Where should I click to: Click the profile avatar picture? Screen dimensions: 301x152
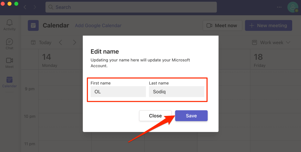[x=293, y=7]
